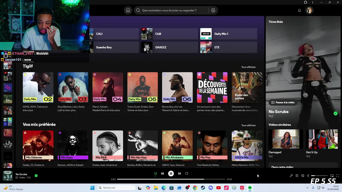The image size is (342, 192).
Task: Adjust the Spotify volume slider
Action: [x=319, y=176]
